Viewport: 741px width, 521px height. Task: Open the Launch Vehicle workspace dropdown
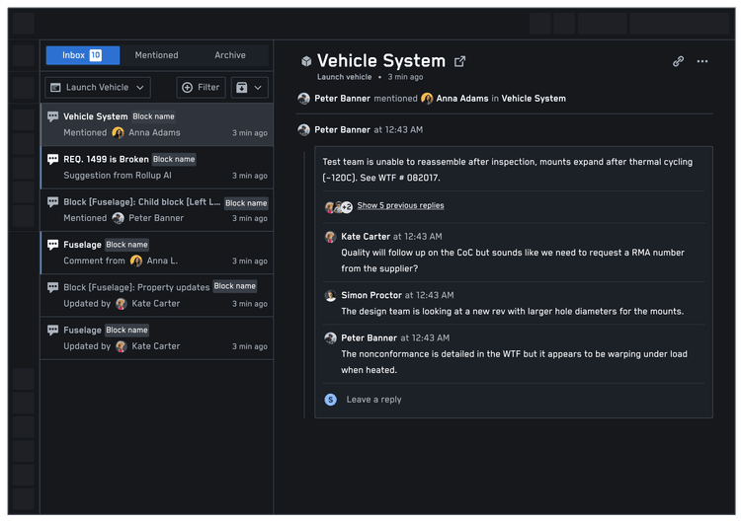[x=98, y=87]
